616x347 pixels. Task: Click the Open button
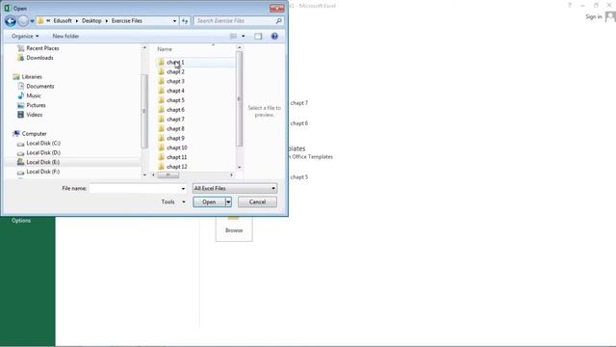point(209,201)
